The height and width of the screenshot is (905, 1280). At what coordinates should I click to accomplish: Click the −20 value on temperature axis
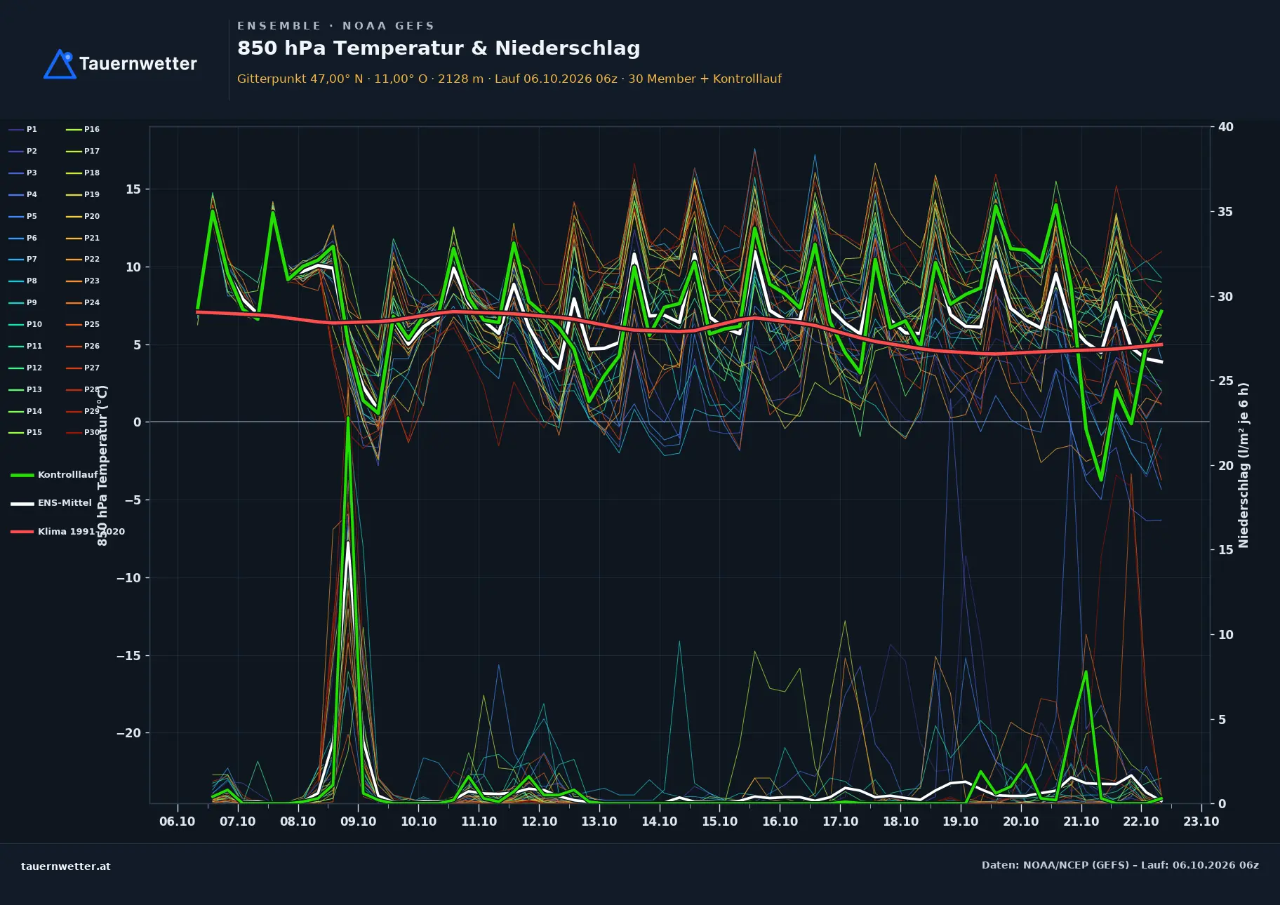[x=129, y=733]
